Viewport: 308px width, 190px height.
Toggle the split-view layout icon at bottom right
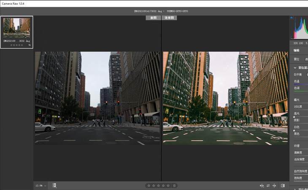(x=283, y=185)
